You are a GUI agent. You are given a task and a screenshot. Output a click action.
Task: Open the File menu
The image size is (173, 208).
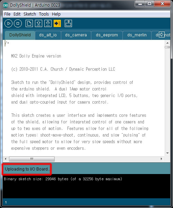click(x=7, y=14)
